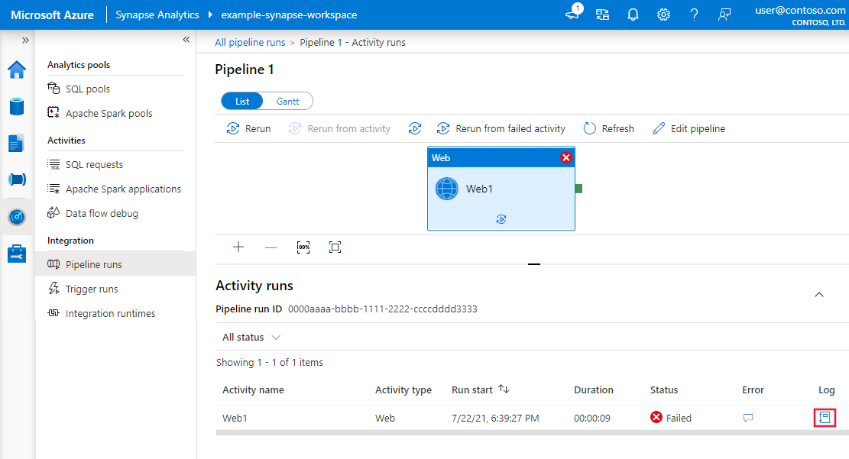The height and width of the screenshot is (459, 849).
Task: Open the Monitor hub in the sidebar
Action: pyautogui.click(x=17, y=216)
